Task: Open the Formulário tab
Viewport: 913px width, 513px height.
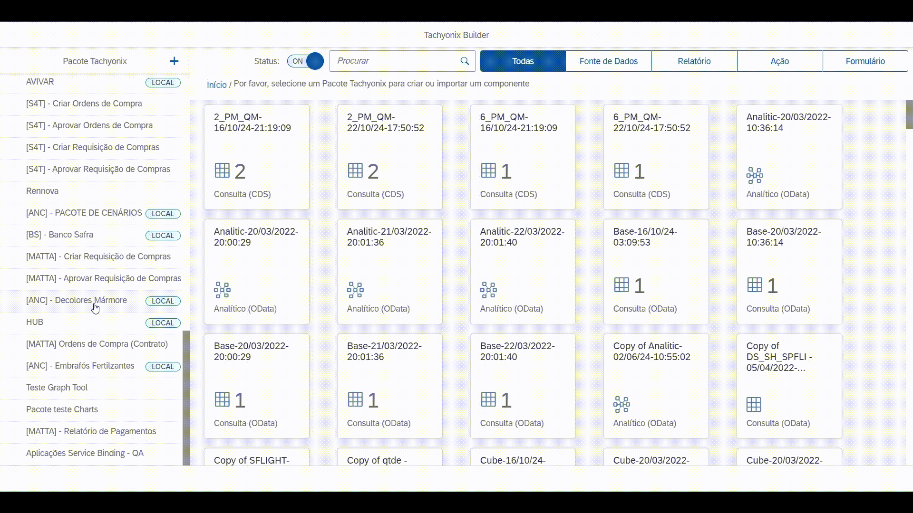Action: (865, 61)
